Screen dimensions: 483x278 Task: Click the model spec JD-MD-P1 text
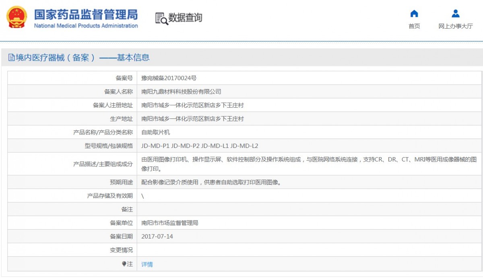coord(155,146)
